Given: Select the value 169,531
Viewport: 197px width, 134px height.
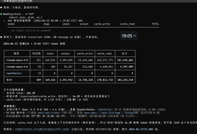Looking at the screenshot, I should pos(50,60).
